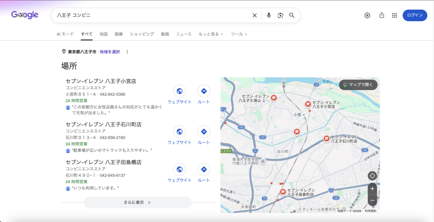Open セブン-イレブン 八王子田島橋店 listing
The height and width of the screenshot is (222, 434).
(x=103, y=162)
